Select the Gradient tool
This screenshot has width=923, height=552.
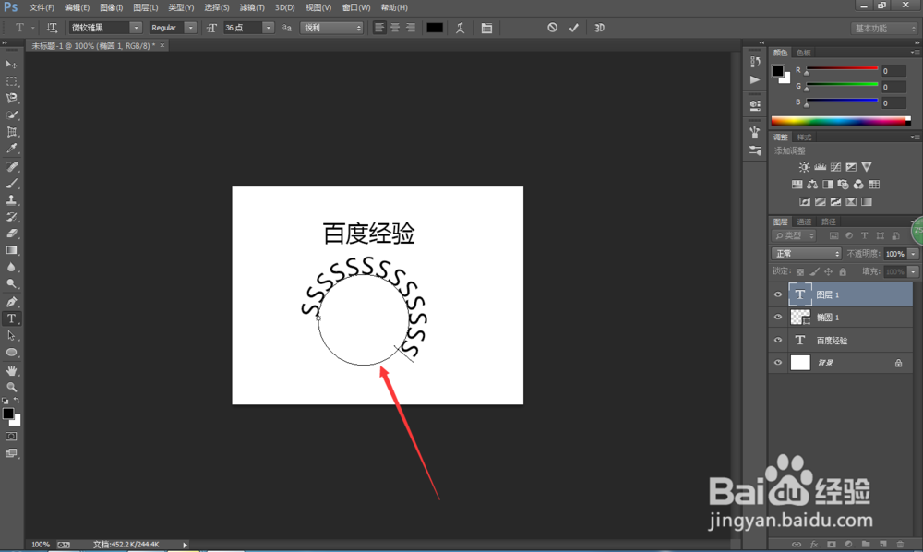point(11,251)
